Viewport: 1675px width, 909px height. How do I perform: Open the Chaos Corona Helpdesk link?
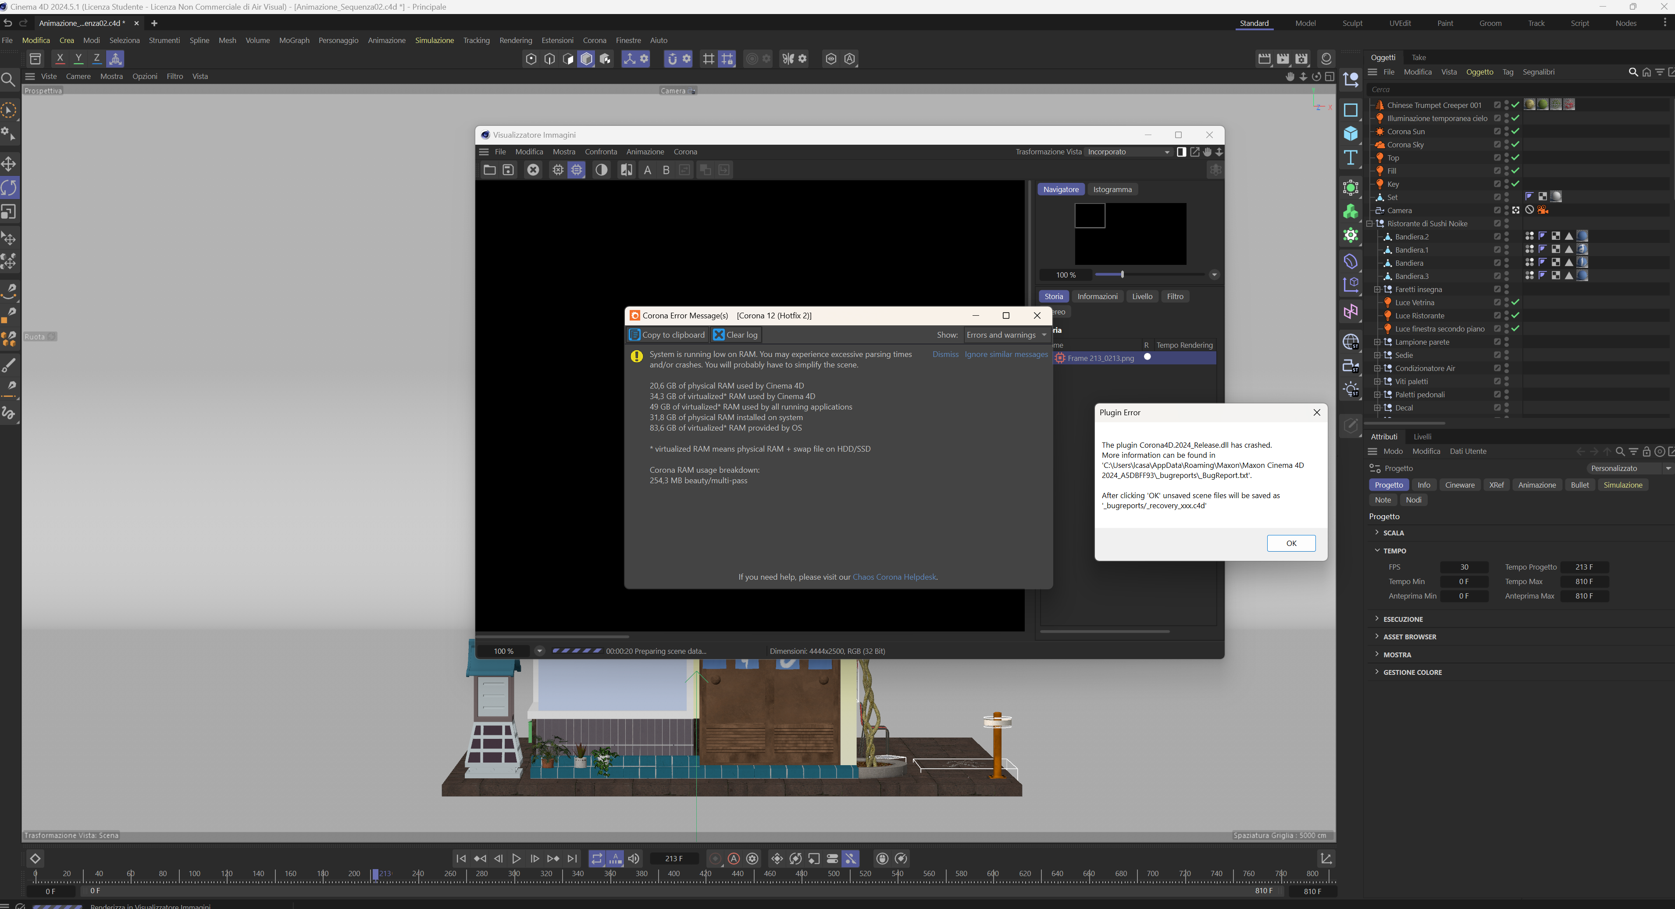click(x=894, y=577)
